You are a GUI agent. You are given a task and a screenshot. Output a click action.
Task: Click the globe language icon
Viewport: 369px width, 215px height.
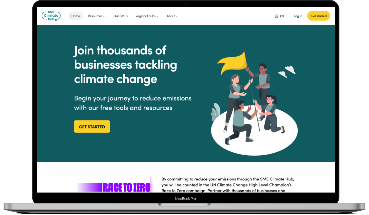(276, 16)
